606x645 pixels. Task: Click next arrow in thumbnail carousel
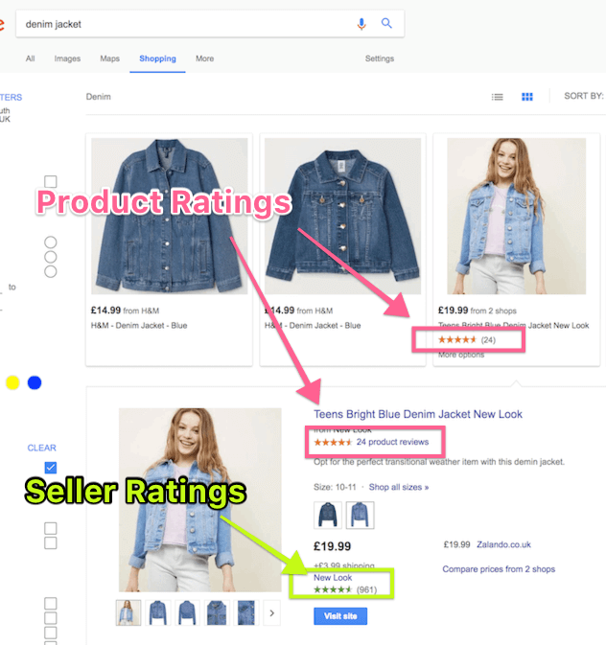pyautogui.click(x=271, y=613)
